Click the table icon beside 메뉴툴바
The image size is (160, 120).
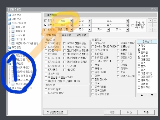(13, 31)
